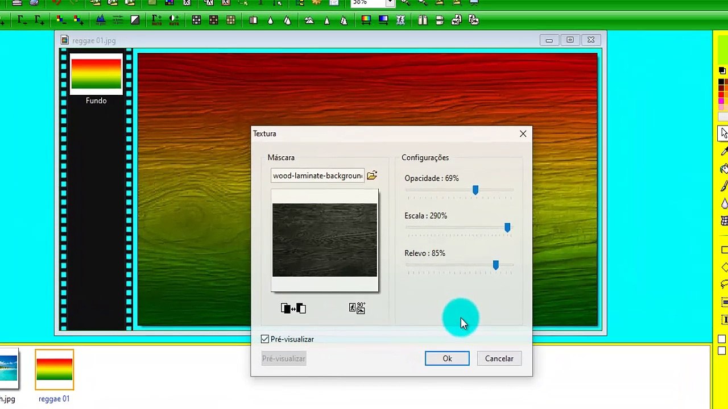The image size is (728, 409).
Task: Click the rainbow color gradient toolbar icon
Action: pos(366,20)
